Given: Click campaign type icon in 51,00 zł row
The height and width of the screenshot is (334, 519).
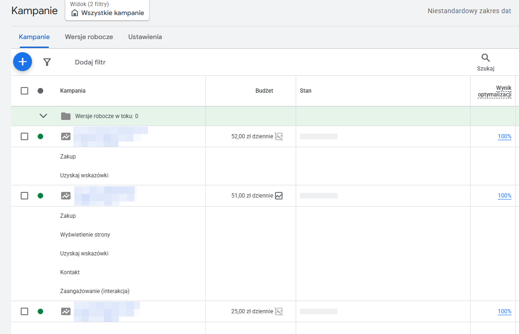Looking at the screenshot, I should [66, 196].
